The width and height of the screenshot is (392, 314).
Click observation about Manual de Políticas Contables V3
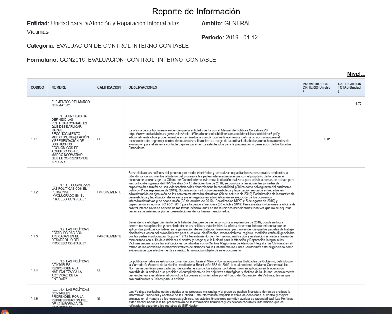[x=212, y=139]
